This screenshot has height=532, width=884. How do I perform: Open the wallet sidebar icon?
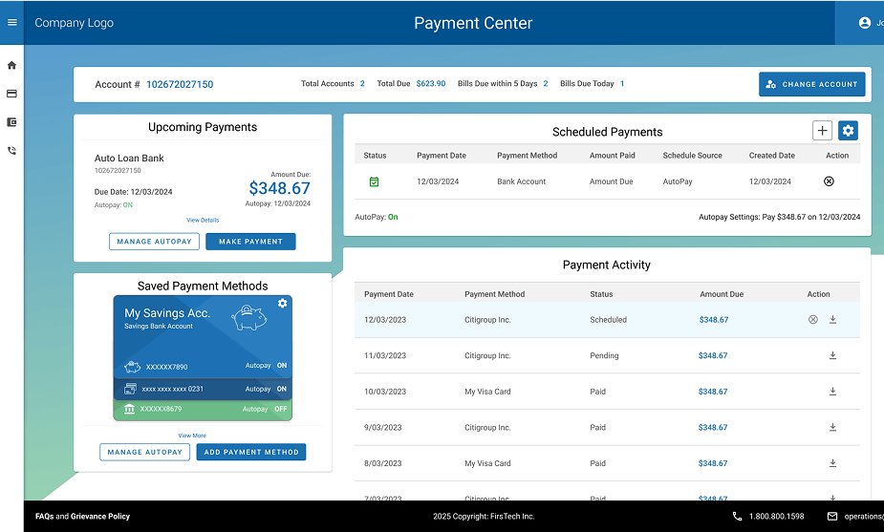click(12, 122)
